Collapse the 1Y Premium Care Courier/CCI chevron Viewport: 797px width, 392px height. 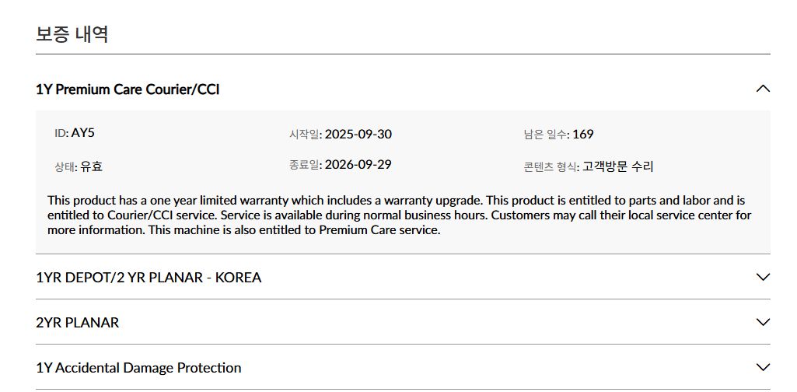coord(763,89)
